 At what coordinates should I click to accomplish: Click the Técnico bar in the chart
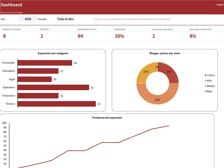pos(57,104)
